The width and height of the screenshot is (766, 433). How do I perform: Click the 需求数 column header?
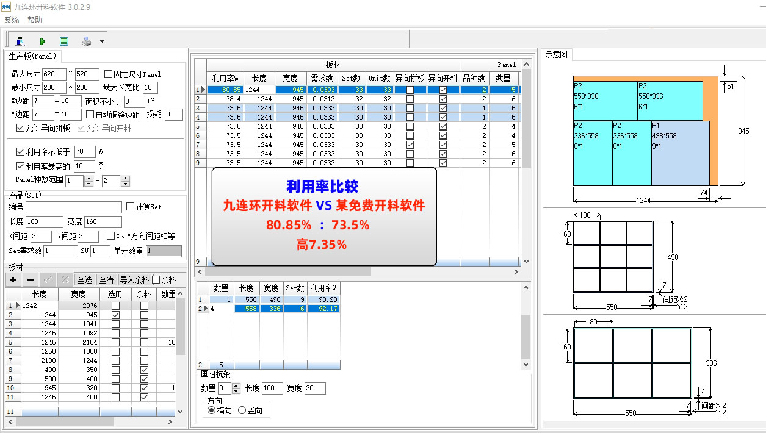tap(322, 78)
